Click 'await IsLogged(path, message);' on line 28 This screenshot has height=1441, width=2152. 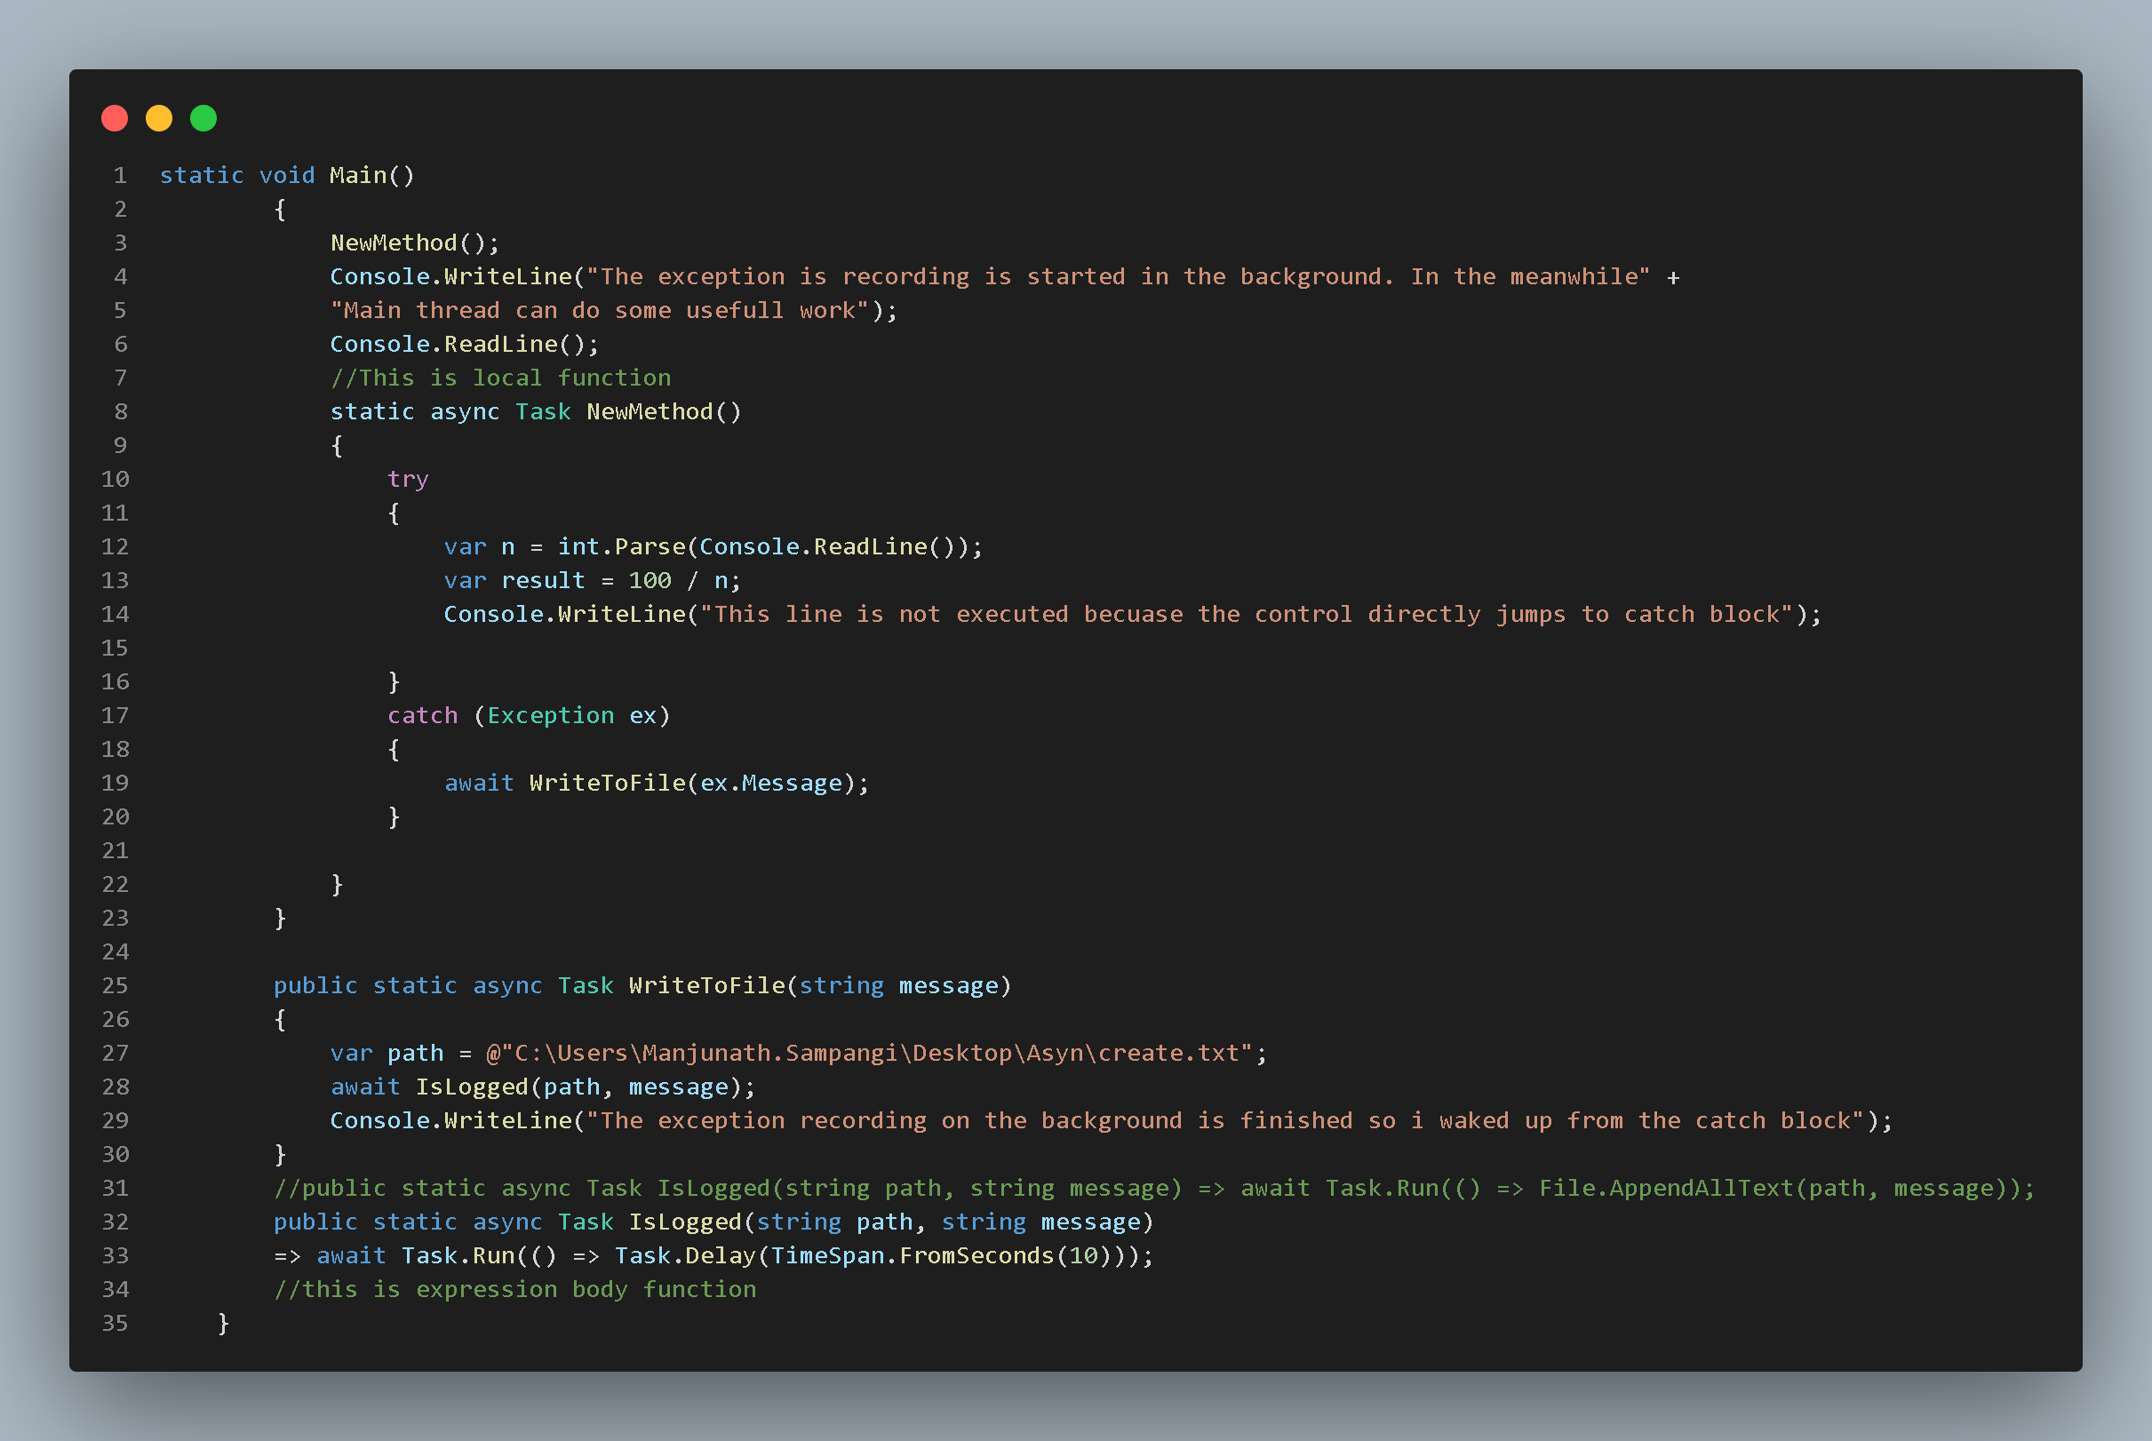[542, 1087]
